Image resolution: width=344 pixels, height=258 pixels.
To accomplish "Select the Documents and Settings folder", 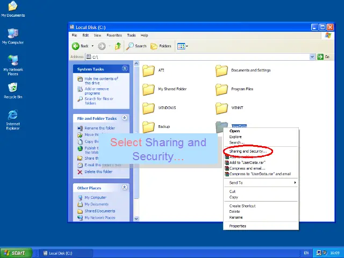I will tap(221, 70).
